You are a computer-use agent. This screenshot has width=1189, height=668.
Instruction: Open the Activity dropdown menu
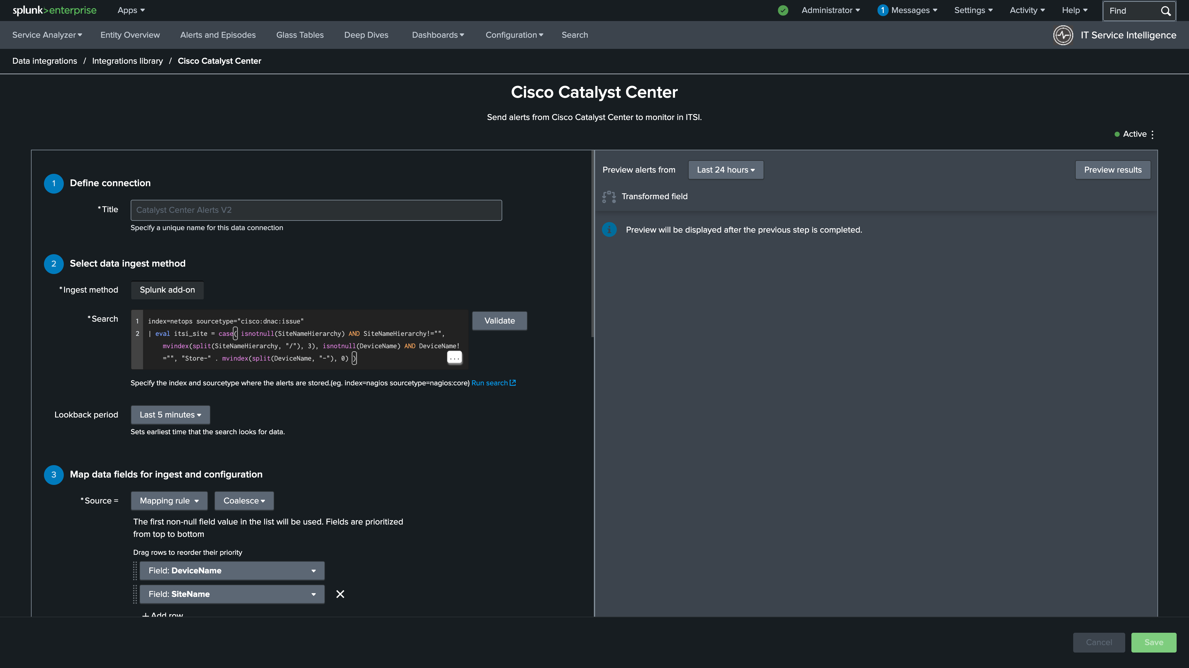1027,10
